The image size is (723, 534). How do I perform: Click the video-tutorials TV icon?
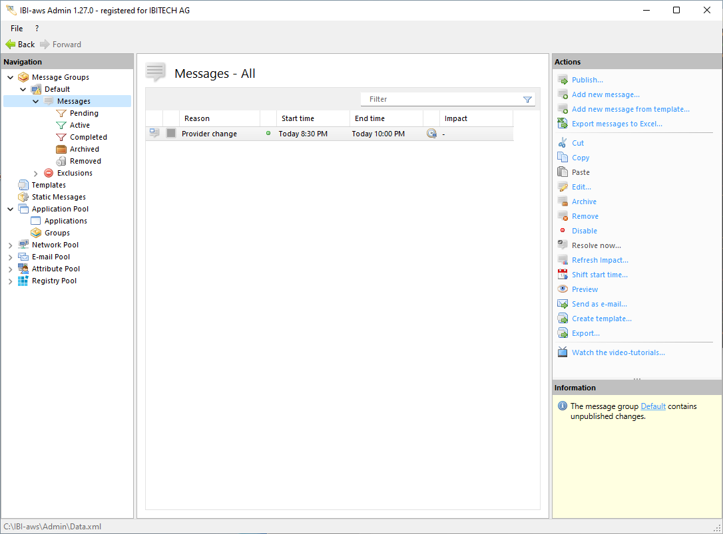coord(563,352)
